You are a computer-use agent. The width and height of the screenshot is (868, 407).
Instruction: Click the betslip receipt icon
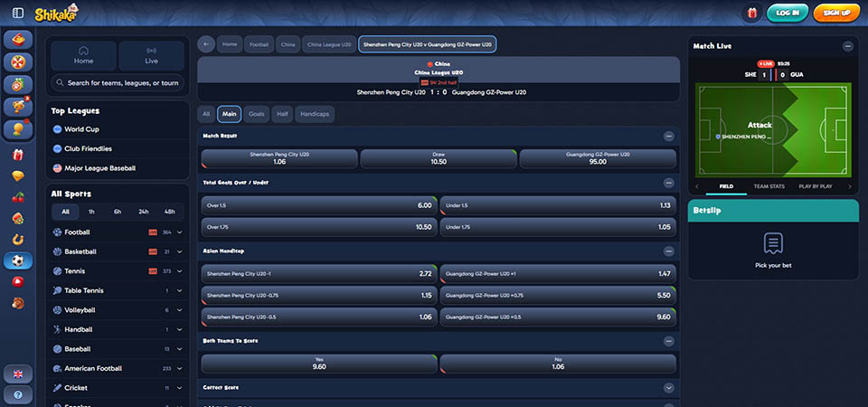[773, 243]
